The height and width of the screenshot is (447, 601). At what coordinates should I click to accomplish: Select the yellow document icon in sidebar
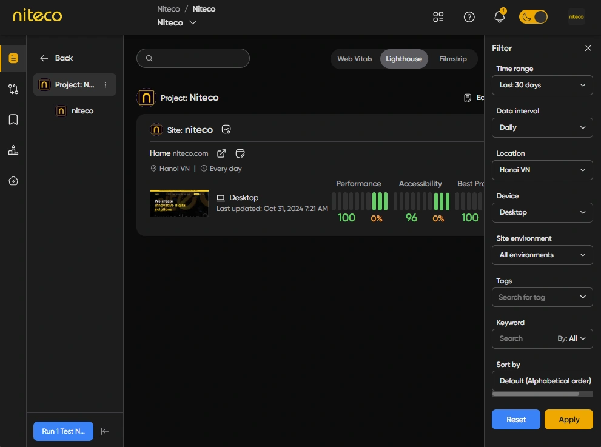tap(13, 58)
